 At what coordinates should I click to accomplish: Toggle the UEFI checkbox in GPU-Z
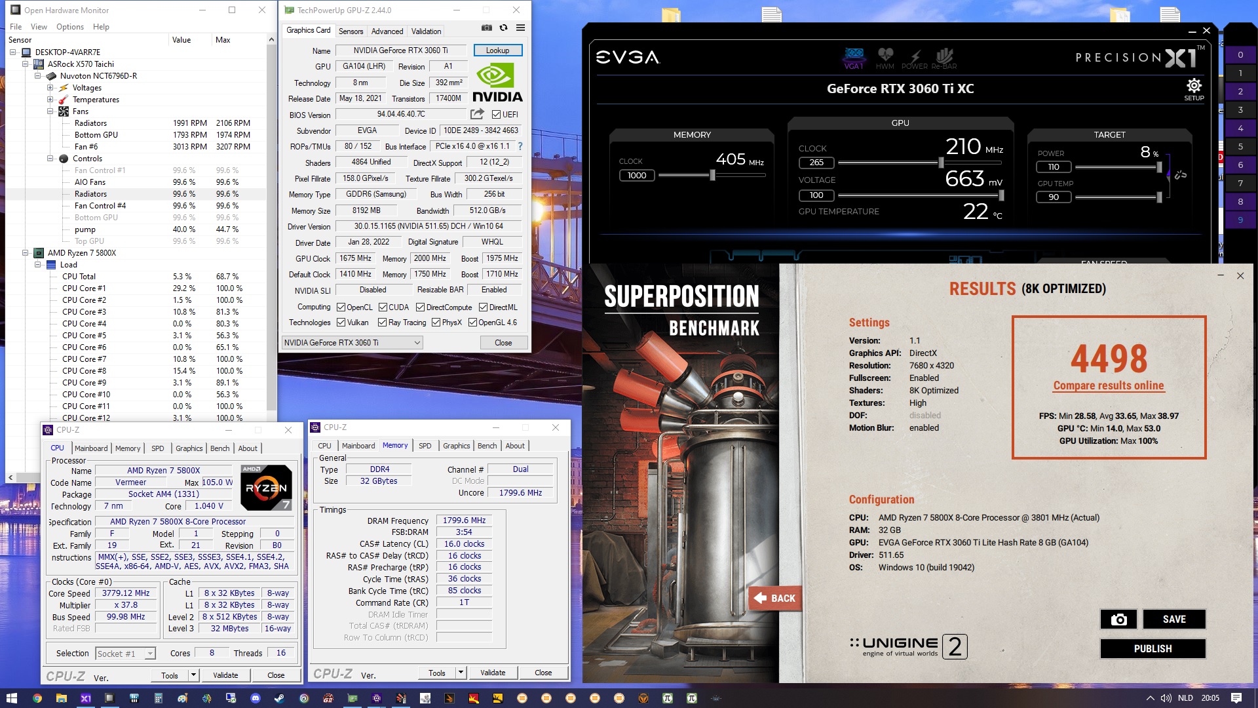496,115
